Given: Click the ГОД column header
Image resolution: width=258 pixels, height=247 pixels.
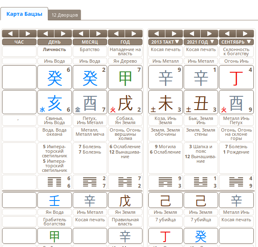Looking at the screenshot, I should pyautogui.click(x=125, y=42).
